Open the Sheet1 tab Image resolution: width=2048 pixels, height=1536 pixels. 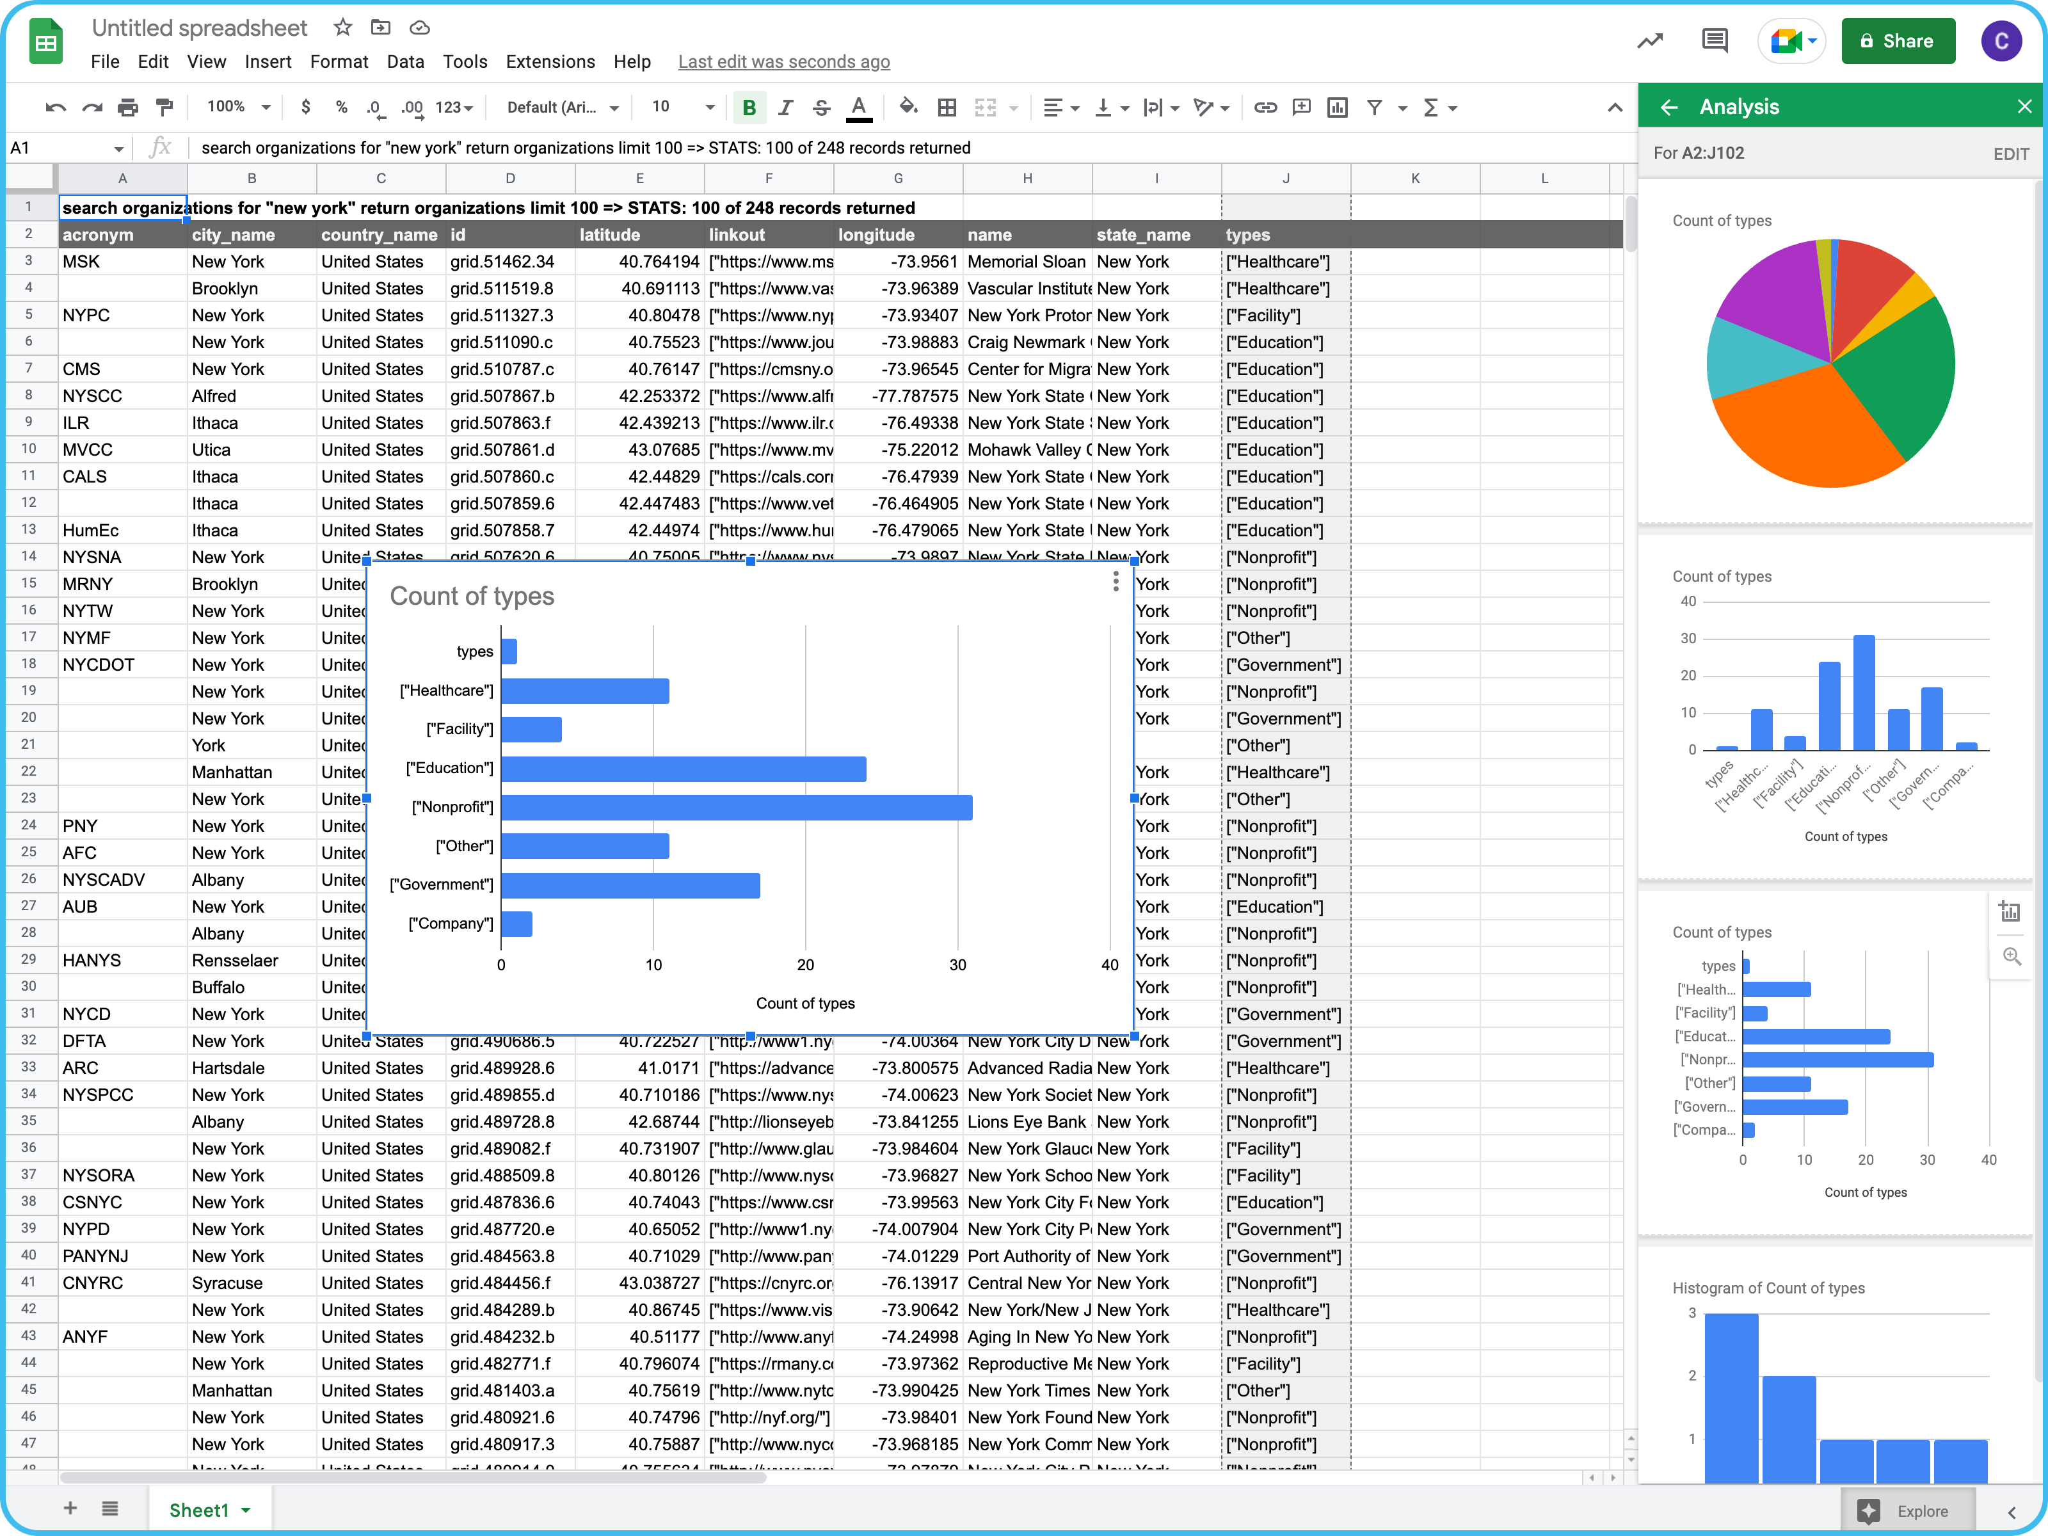(199, 1510)
